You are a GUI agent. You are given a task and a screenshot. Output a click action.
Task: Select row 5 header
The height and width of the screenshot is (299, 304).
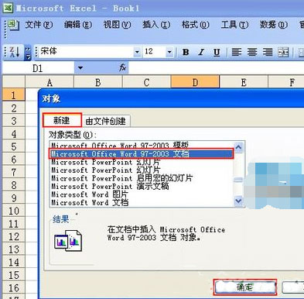click(14, 146)
